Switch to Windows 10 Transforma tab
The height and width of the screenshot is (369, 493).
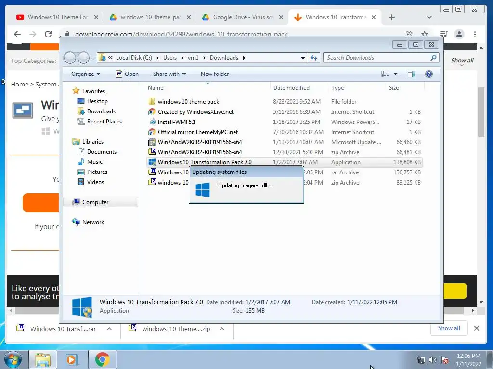pos(335,17)
